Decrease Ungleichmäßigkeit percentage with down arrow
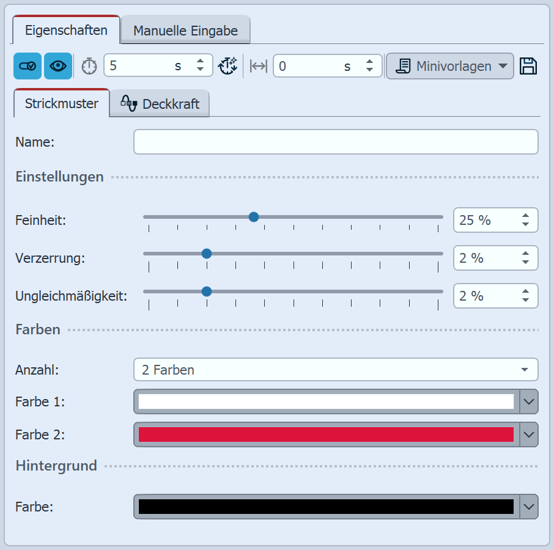 [525, 299]
